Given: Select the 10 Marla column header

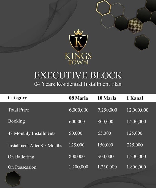Looking at the screenshot, I should tap(107, 98).
